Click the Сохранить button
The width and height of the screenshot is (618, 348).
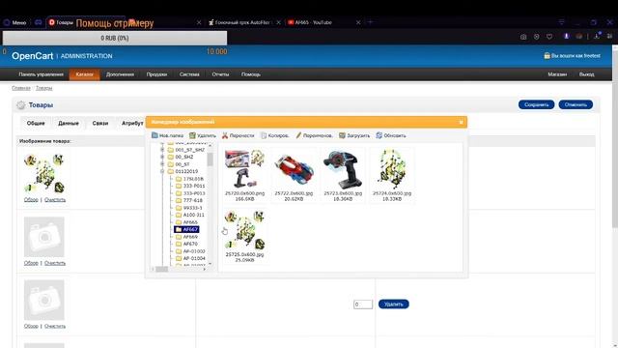coord(536,104)
